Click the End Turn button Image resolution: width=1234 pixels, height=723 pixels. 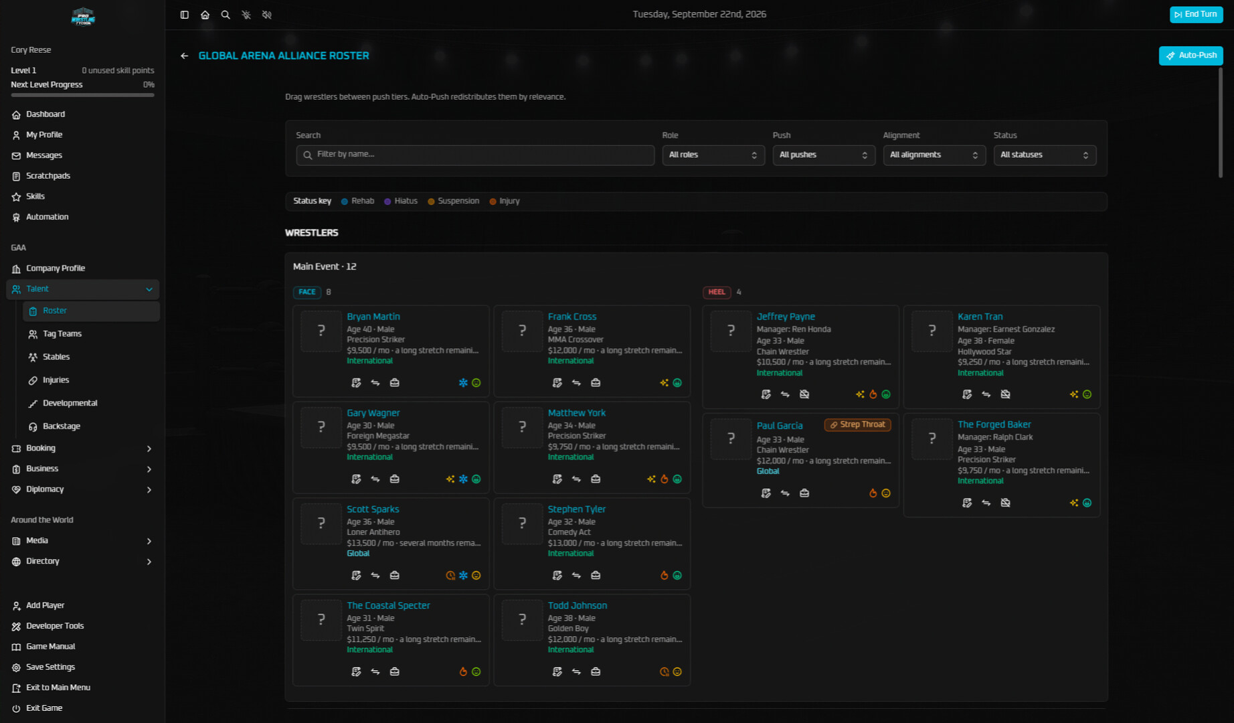[1196, 15]
